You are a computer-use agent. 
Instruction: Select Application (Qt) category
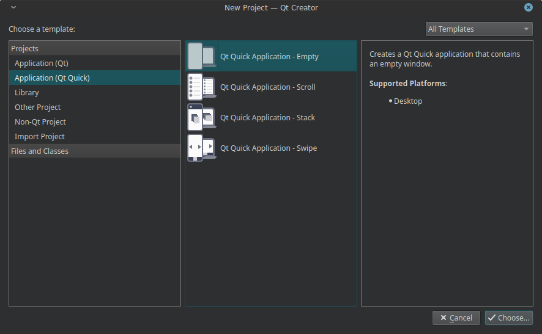tap(95, 63)
